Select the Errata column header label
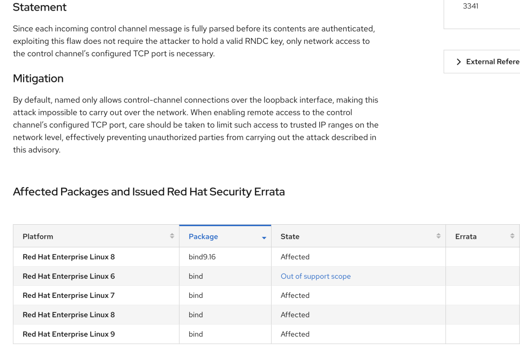This screenshot has height=347, width=520. pyautogui.click(x=466, y=237)
